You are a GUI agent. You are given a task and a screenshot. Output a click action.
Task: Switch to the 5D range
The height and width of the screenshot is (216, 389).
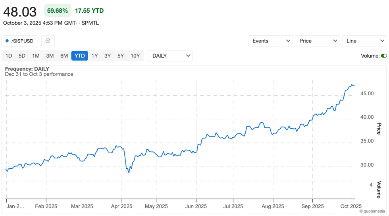22,56
